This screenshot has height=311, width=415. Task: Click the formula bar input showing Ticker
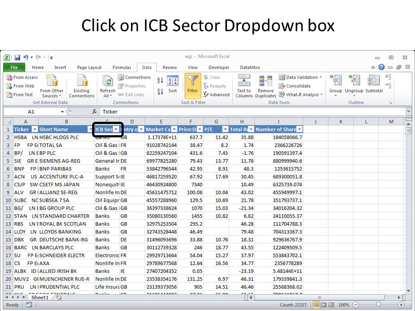point(252,111)
